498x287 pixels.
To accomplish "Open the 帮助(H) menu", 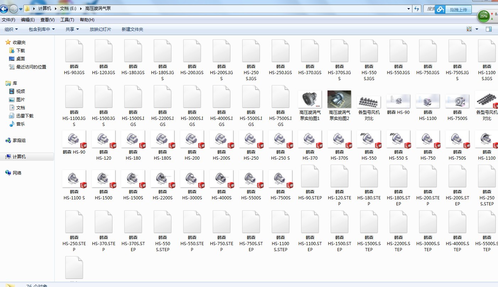I will pyautogui.click(x=87, y=20).
